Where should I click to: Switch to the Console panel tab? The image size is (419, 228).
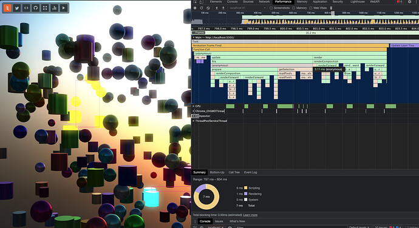point(232,2)
